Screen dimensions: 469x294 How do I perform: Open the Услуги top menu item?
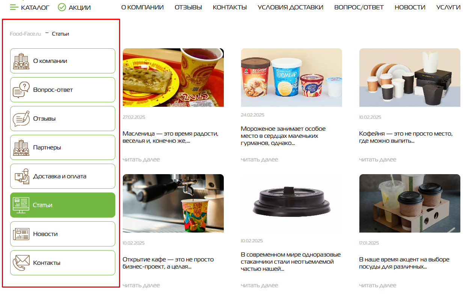point(448,7)
